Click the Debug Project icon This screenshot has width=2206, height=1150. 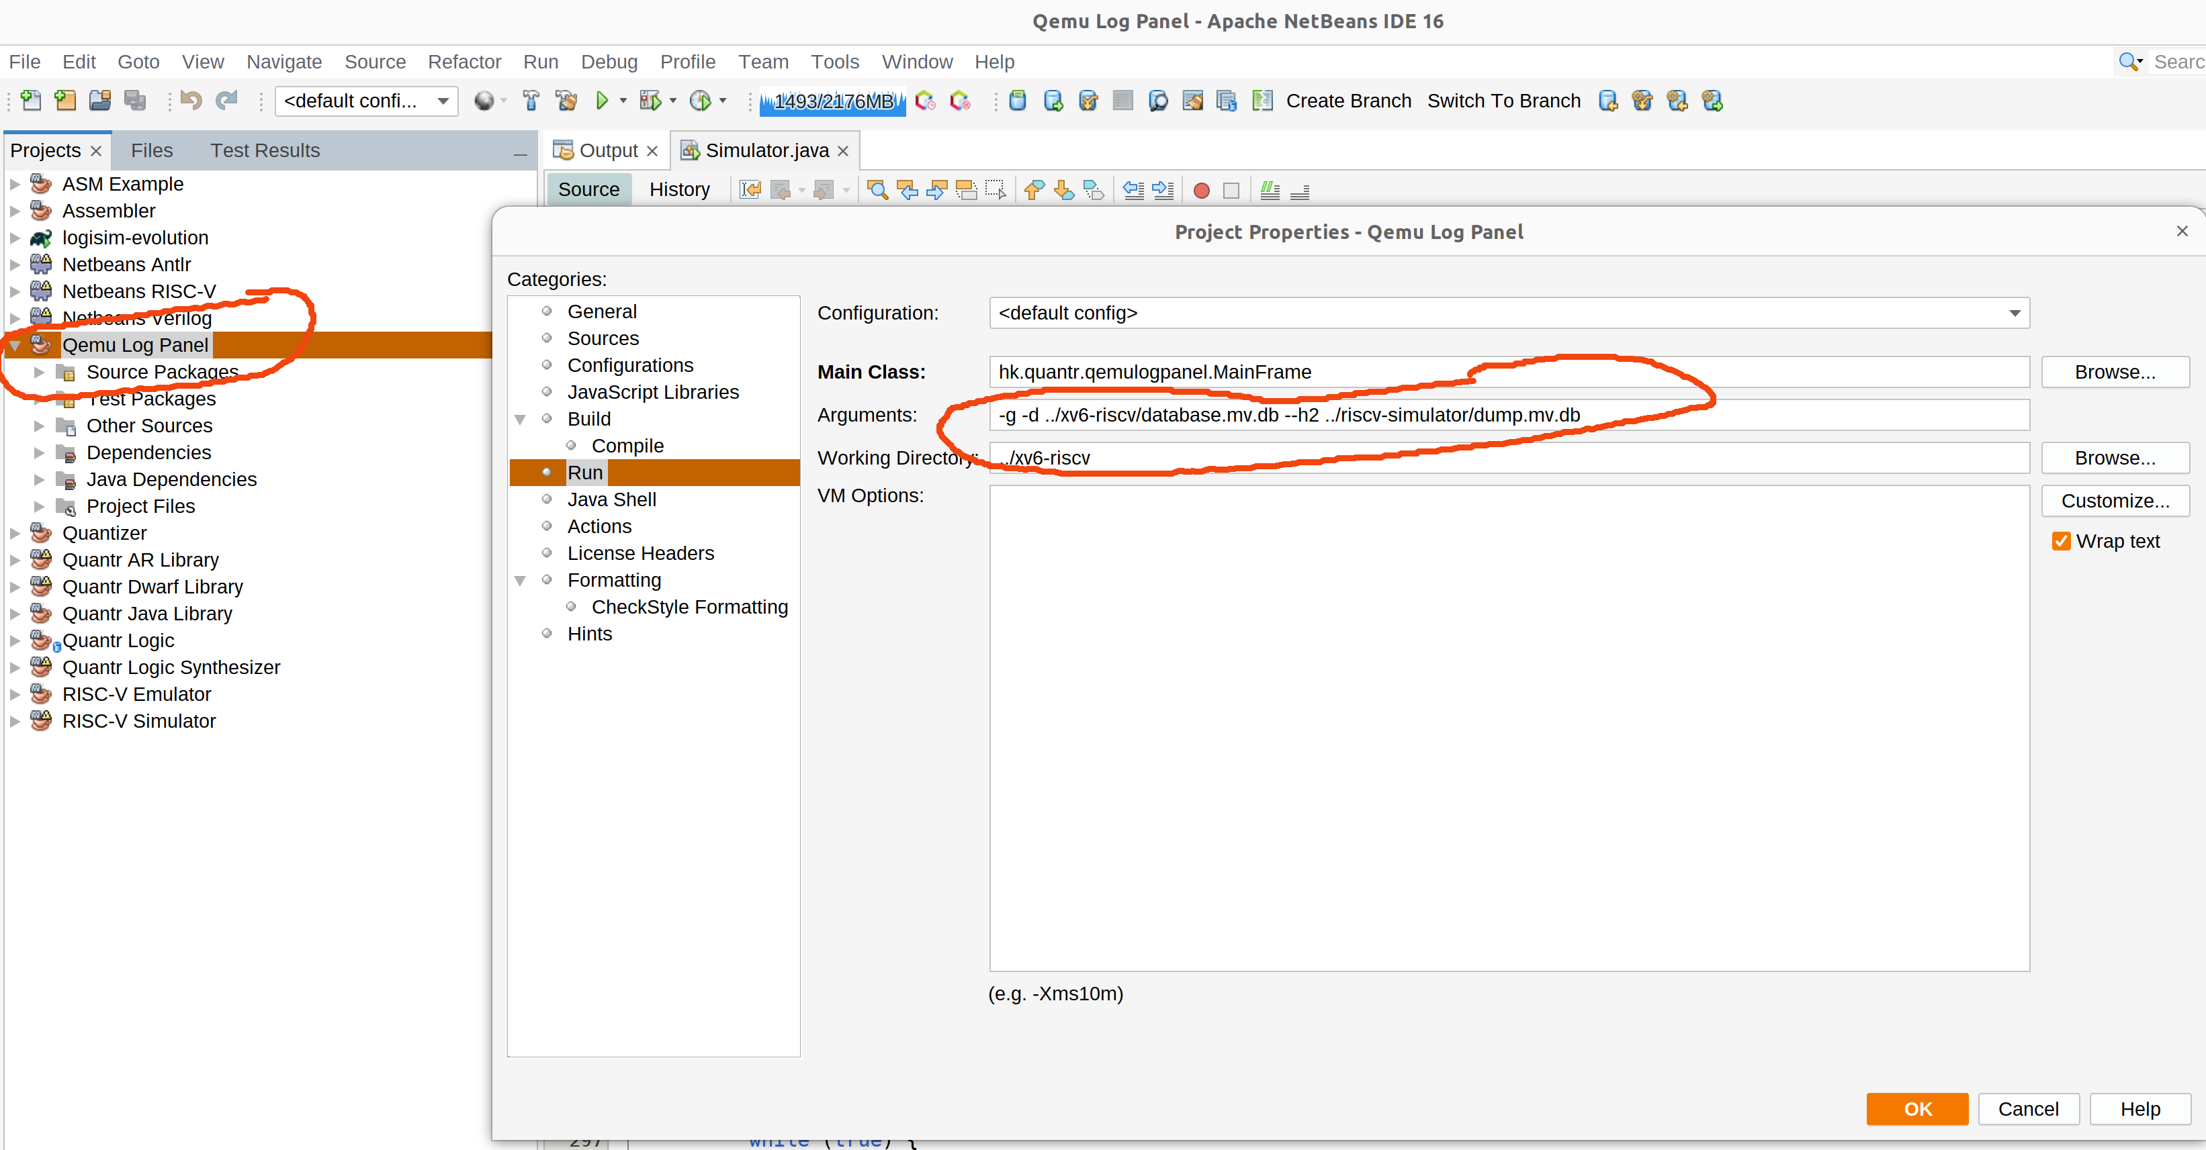pos(650,101)
